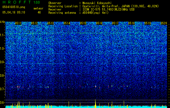The image size is (170, 108).
Task: Click the 0513 time marker
Action: coord(51,23)
